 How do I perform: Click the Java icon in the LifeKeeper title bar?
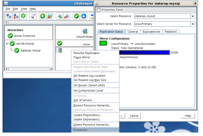point(6,3)
